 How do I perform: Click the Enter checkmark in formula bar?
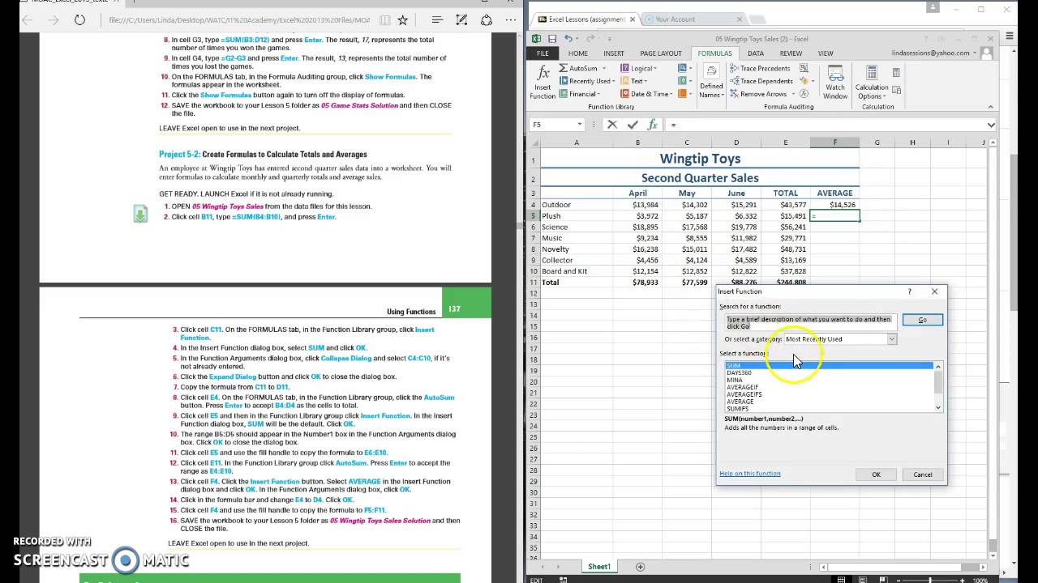tap(633, 125)
